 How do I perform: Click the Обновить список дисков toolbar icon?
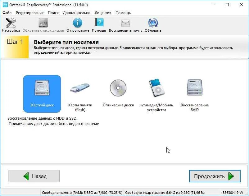(43, 25)
